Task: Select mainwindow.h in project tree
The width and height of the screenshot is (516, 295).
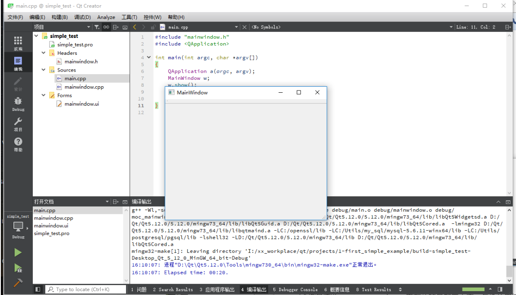Action: pos(81,61)
